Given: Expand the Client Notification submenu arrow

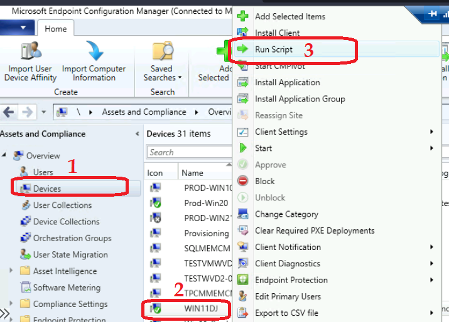Looking at the screenshot, I should pos(432,247).
